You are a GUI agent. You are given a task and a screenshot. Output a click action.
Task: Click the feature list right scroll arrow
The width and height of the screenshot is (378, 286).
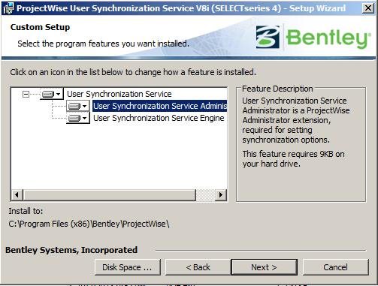point(221,194)
